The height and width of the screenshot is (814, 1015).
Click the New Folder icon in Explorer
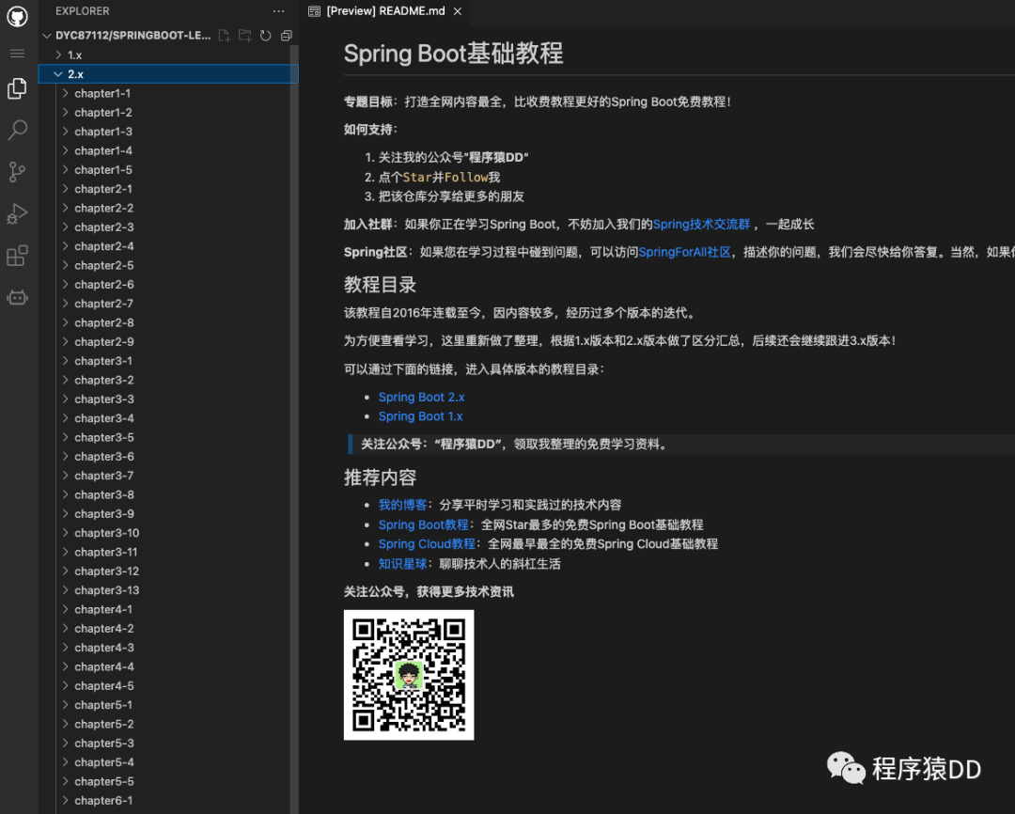click(x=245, y=36)
